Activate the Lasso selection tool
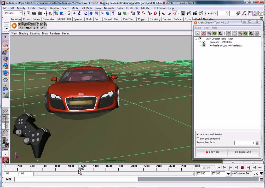This screenshot has width=265, height=188. (5, 44)
